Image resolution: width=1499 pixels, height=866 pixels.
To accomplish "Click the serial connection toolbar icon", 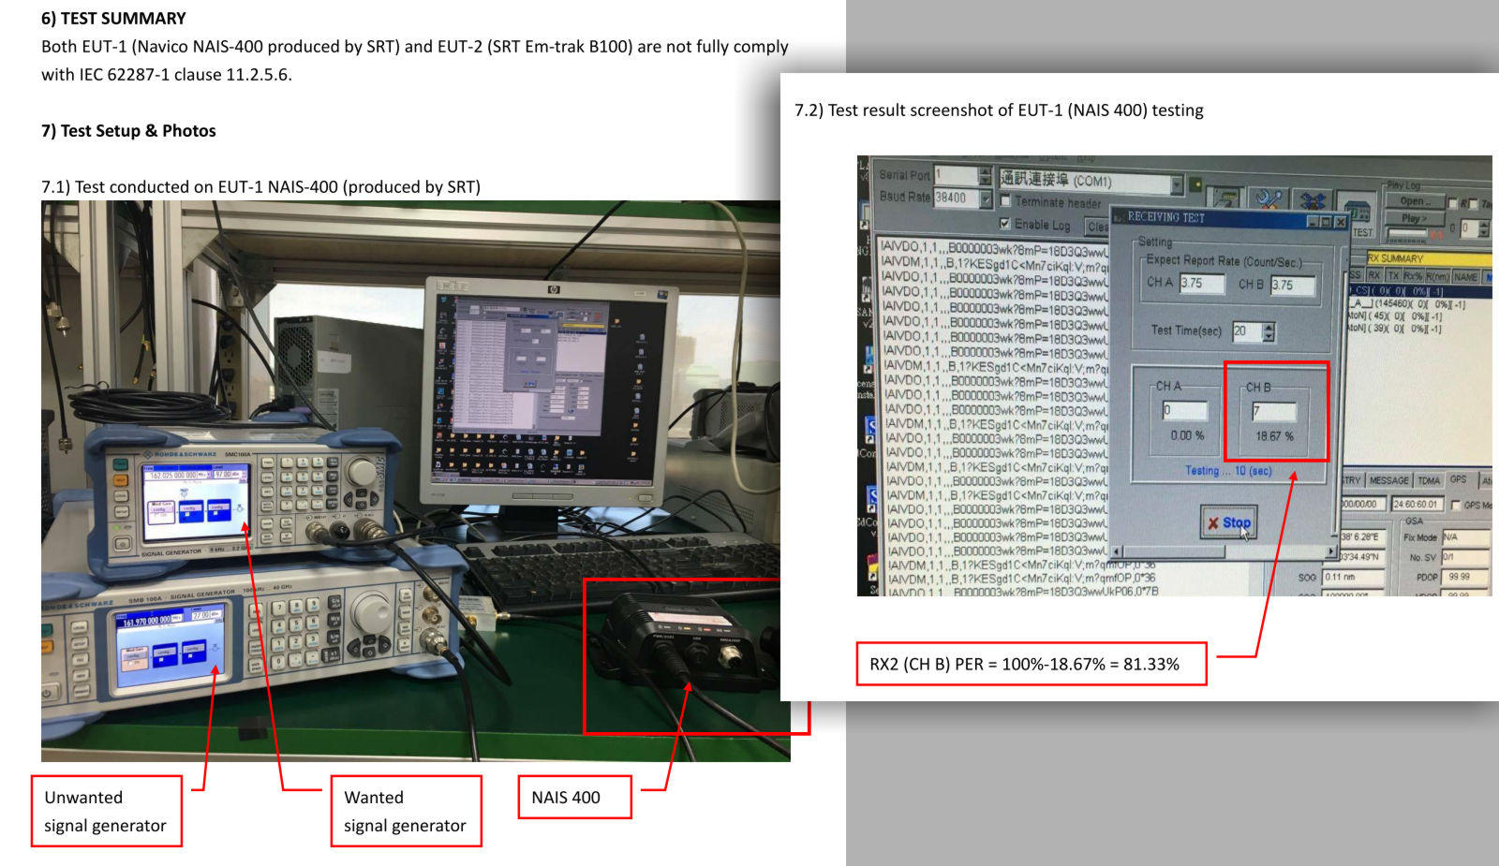I will pos(1224,197).
